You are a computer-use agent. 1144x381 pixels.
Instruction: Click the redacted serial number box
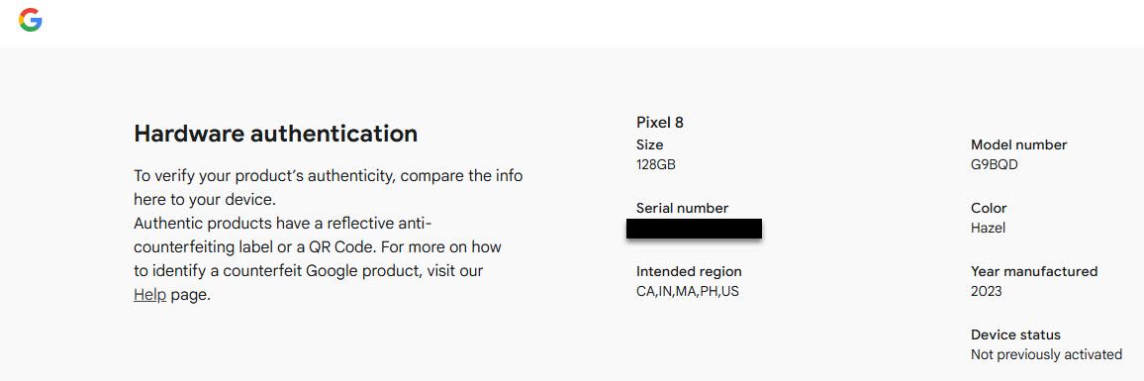[694, 229]
